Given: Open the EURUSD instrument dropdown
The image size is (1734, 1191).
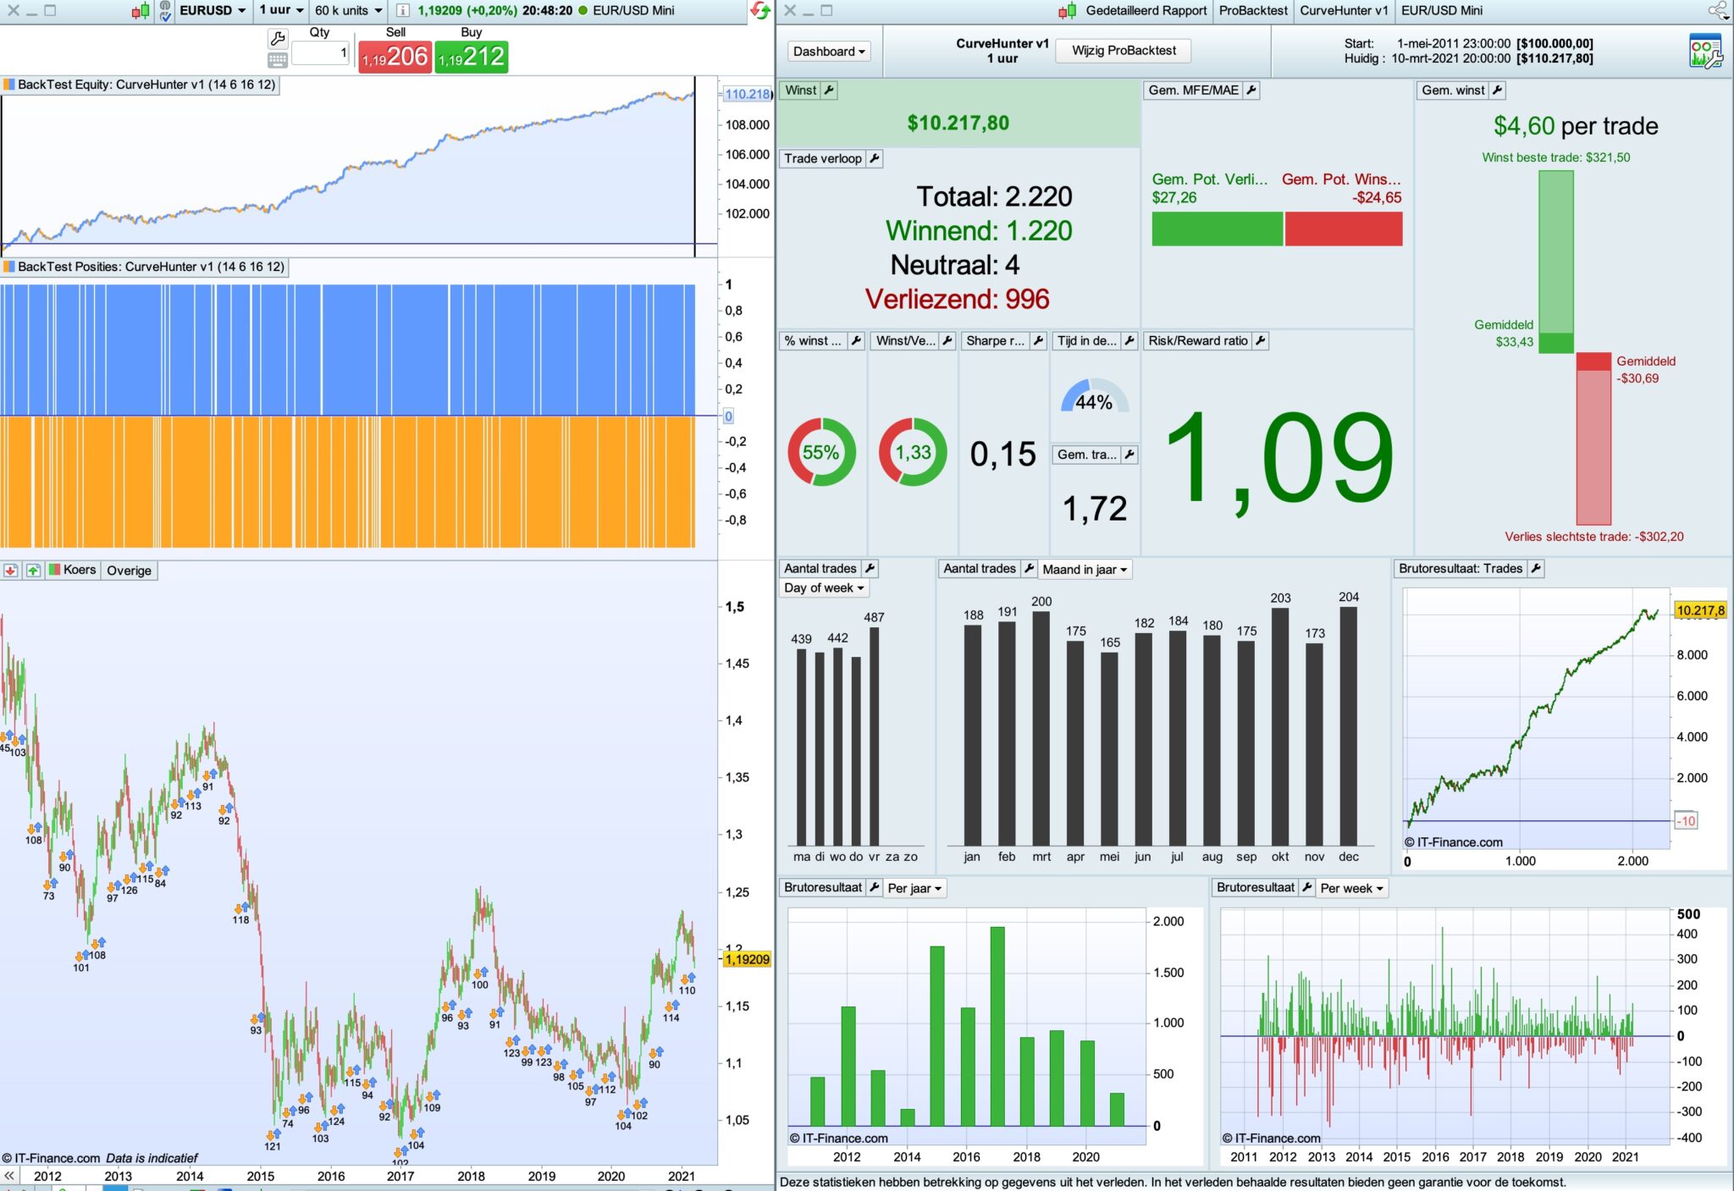Looking at the screenshot, I should (213, 11).
